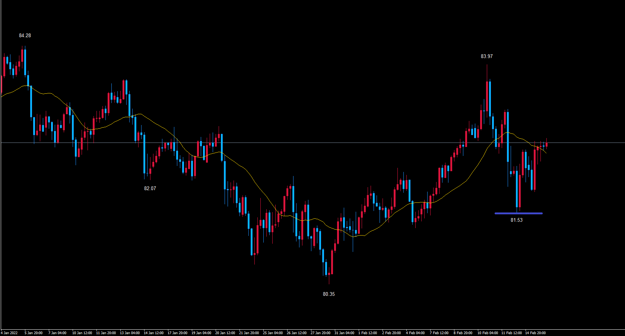Select the 14 Feb 20:00 time label

(535, 333)
